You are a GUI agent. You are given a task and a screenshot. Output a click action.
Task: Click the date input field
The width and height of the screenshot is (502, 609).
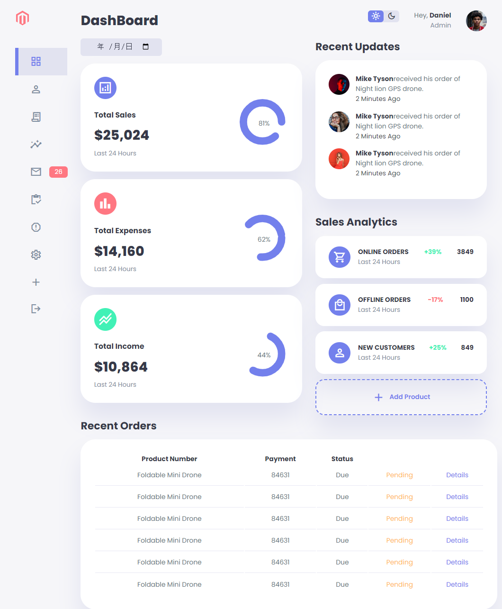(121, 47)
